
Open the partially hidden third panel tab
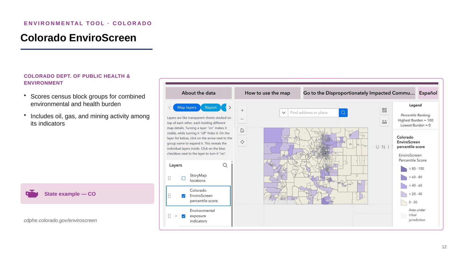pyautogui.click(x=224, y=107)
